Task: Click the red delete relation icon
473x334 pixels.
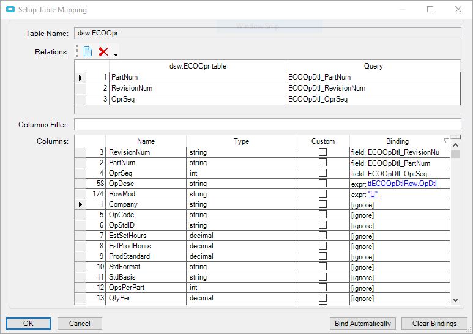Action: pyautogui.click(x=103, y=52)
